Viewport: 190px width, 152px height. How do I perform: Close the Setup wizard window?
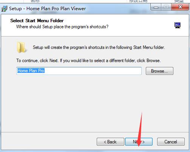tap(180, 7)
